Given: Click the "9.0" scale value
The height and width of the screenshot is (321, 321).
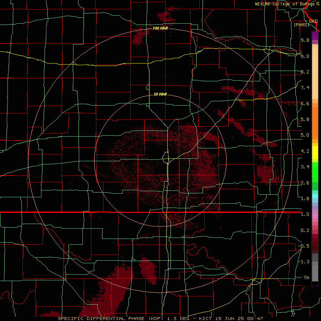Looking at the screenshot, I should (x=305, y=56).
